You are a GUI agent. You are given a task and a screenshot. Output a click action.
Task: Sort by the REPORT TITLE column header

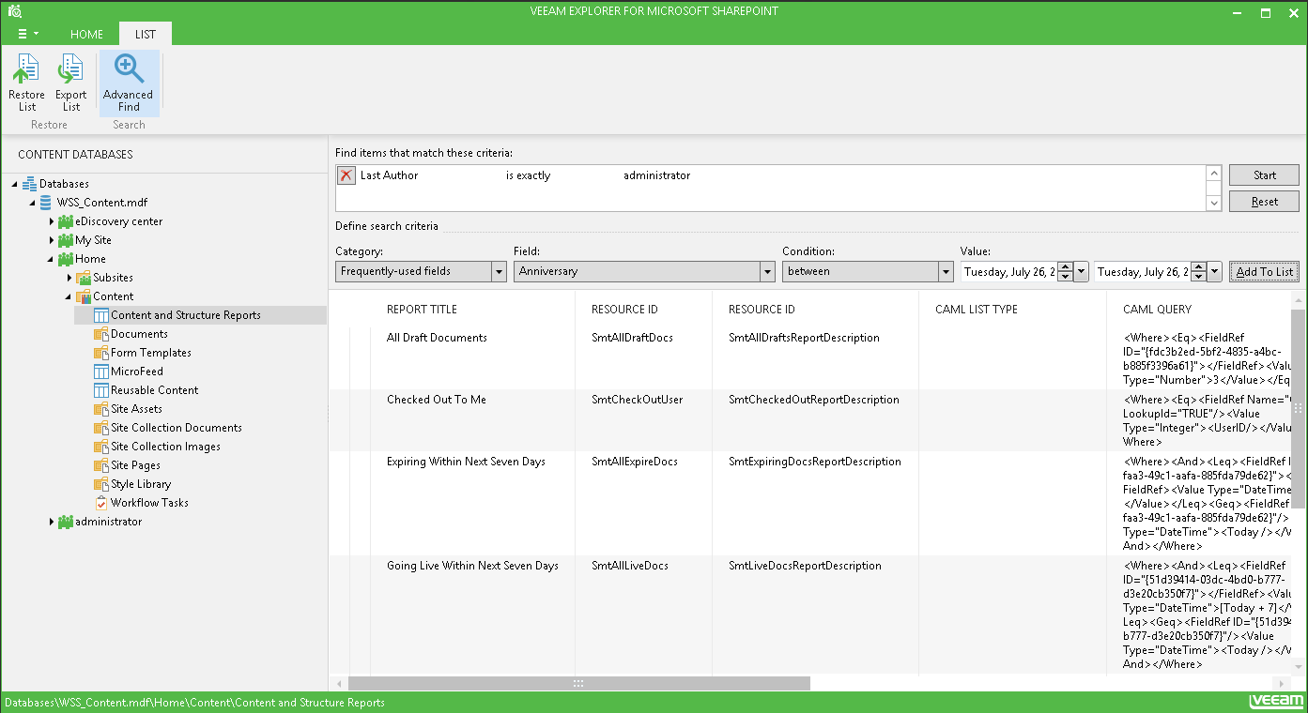point(422,310)
